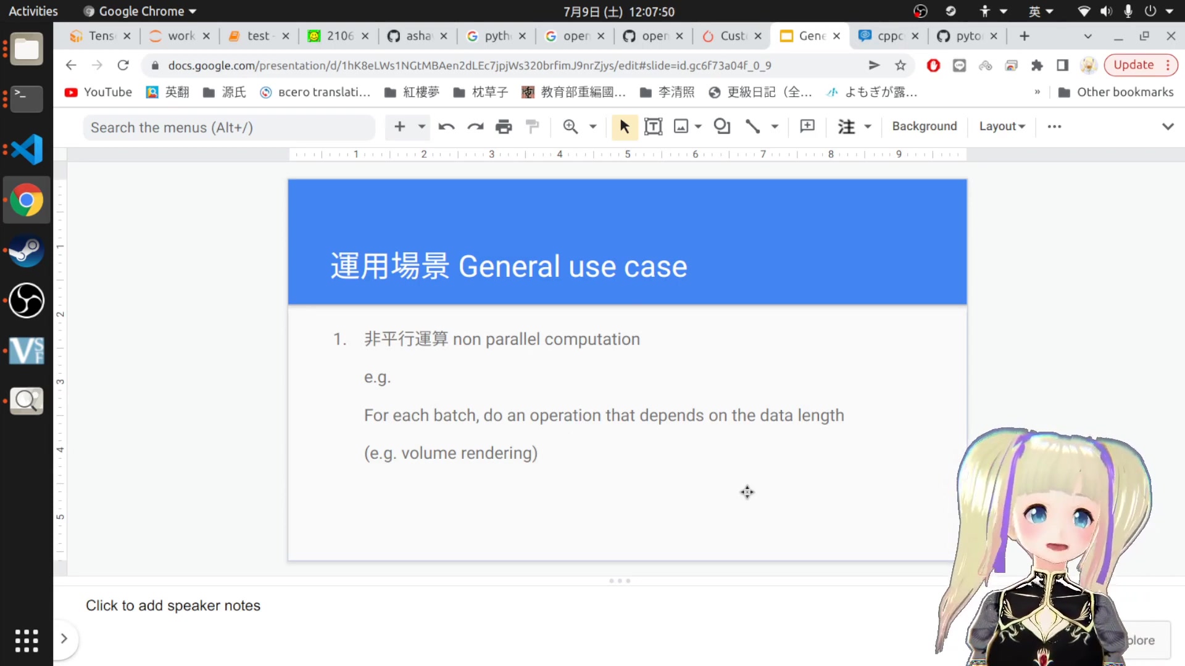This screenshot has height=666, width=1185.
Task: Click the Print icon
Action: pos(504,127)
